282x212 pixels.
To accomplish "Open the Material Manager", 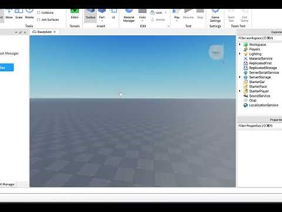I will 129,15.
